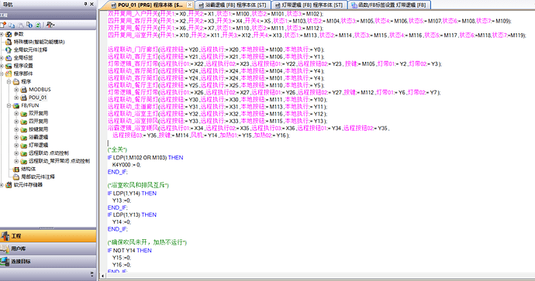Viewport: 535px width, 281px height.
Task: Click the new item icon in navigation toolbar
Action: click(x=3, y=25)
